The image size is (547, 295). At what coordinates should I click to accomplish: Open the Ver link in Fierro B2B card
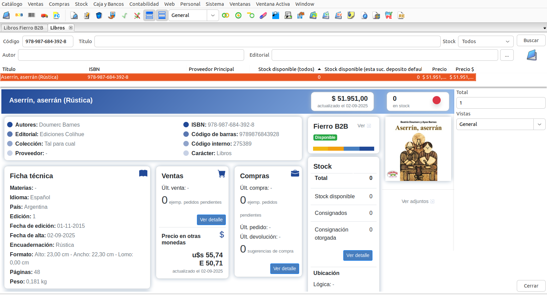click(364, 126)
